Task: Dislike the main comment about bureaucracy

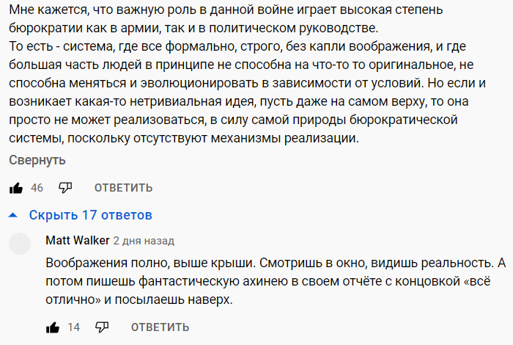Action: [65, 188]
